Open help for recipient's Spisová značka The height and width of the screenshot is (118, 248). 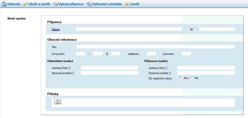(x=170, y=73)
